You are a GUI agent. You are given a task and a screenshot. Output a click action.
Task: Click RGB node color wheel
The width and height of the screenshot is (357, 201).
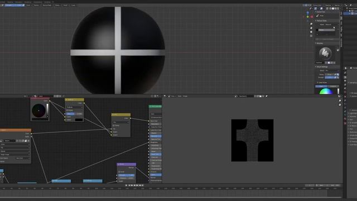tap(38, 111)
